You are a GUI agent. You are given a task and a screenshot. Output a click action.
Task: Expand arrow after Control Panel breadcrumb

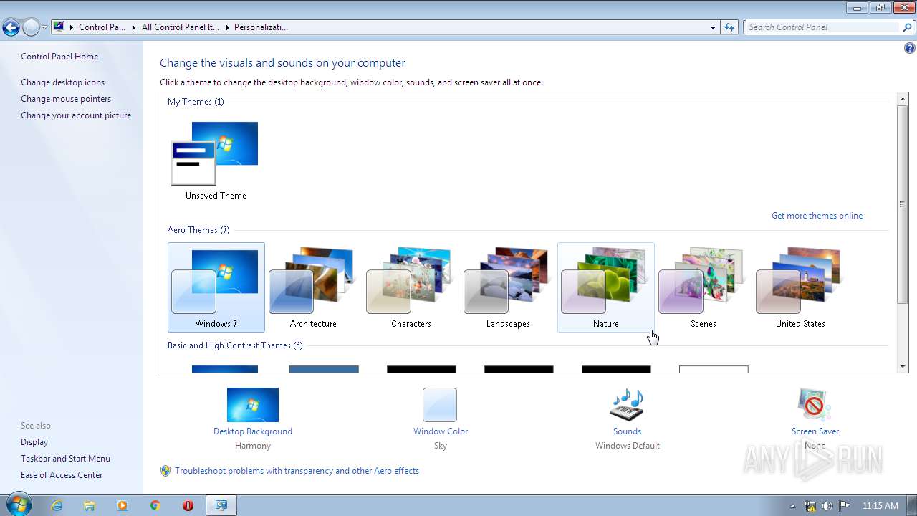(x=133, y=27)
